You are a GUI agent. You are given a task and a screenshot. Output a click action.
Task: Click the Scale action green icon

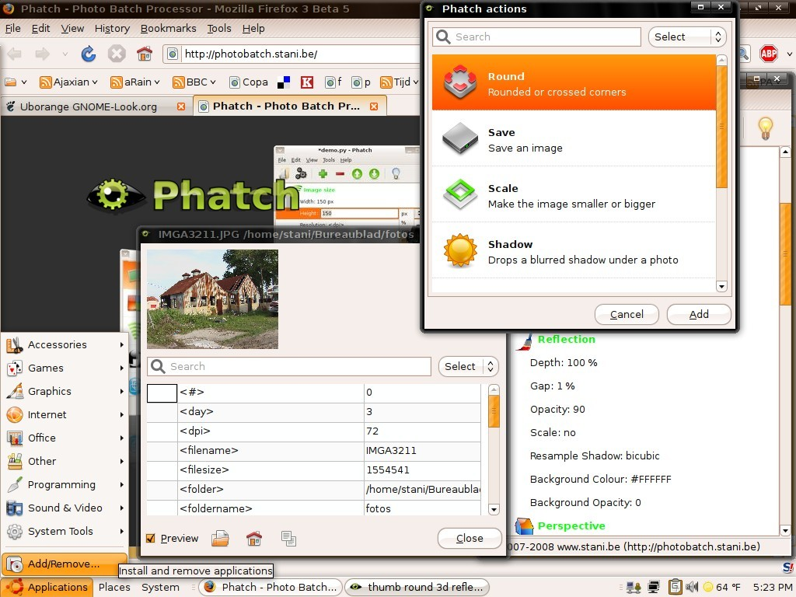tap(459, 195)
